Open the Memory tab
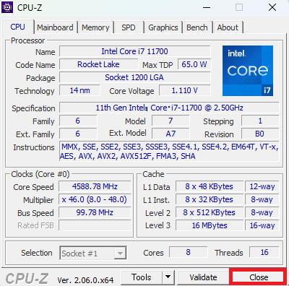The image size is (289, 286). pyautogui.click(x=95, y=27)
